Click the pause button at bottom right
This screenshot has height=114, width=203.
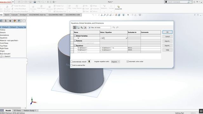click(x=201, y=111)
